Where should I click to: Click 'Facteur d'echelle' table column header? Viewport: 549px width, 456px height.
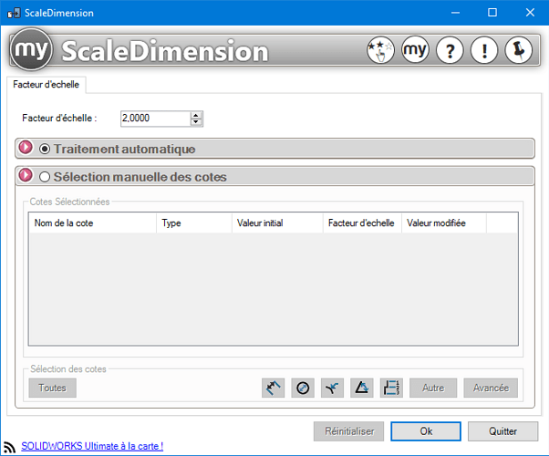[362, 223]
